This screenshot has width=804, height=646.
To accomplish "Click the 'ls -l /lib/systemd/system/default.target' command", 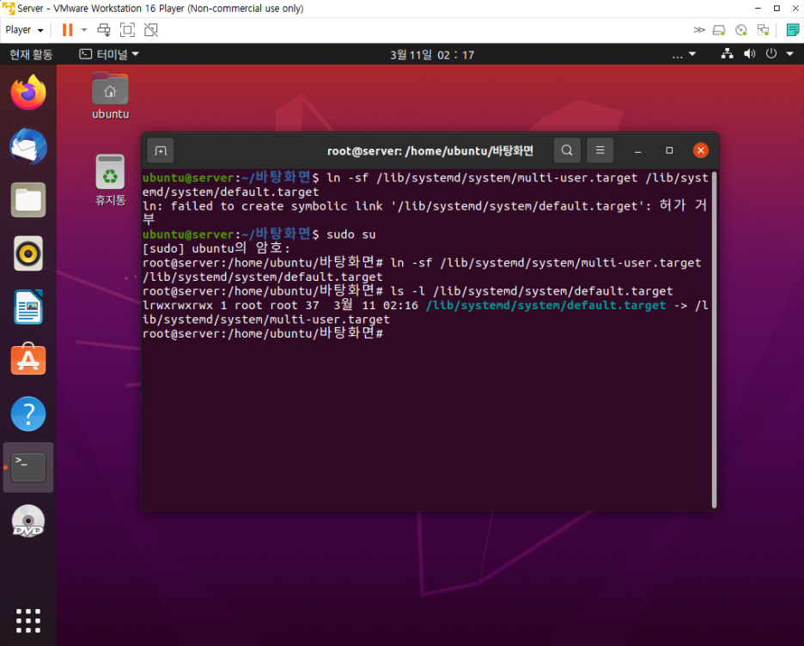I will [531, 291].
